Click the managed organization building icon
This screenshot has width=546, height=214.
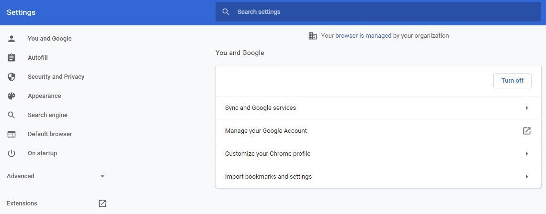pos(313,36)
